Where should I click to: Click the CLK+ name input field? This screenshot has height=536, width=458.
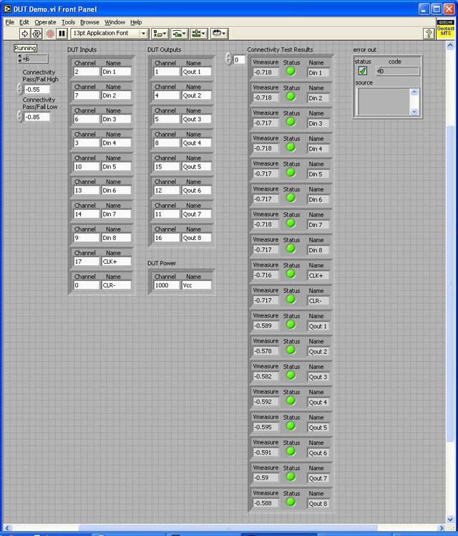pyautogui.click(x=117, y=262)
